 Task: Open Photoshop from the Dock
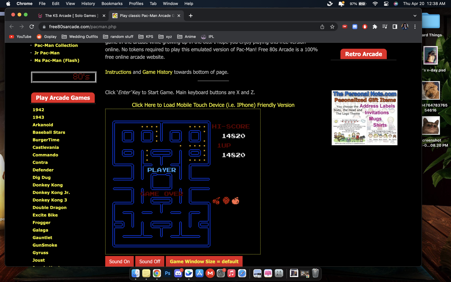168,273
